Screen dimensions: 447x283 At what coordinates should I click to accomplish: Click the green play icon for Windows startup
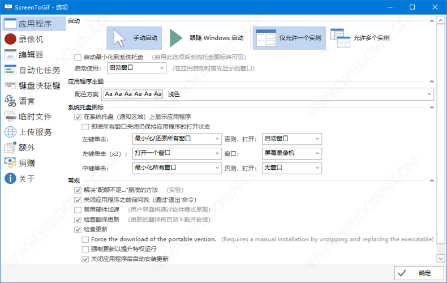tap(176, 38)
